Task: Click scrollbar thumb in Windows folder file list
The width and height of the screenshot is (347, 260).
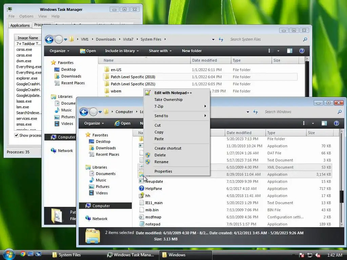Action: (342, 196)
